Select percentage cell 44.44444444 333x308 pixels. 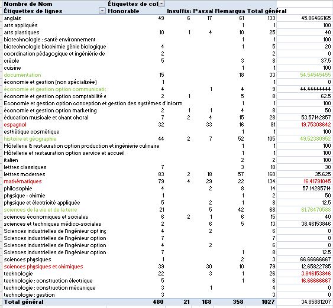coord(315,89)
